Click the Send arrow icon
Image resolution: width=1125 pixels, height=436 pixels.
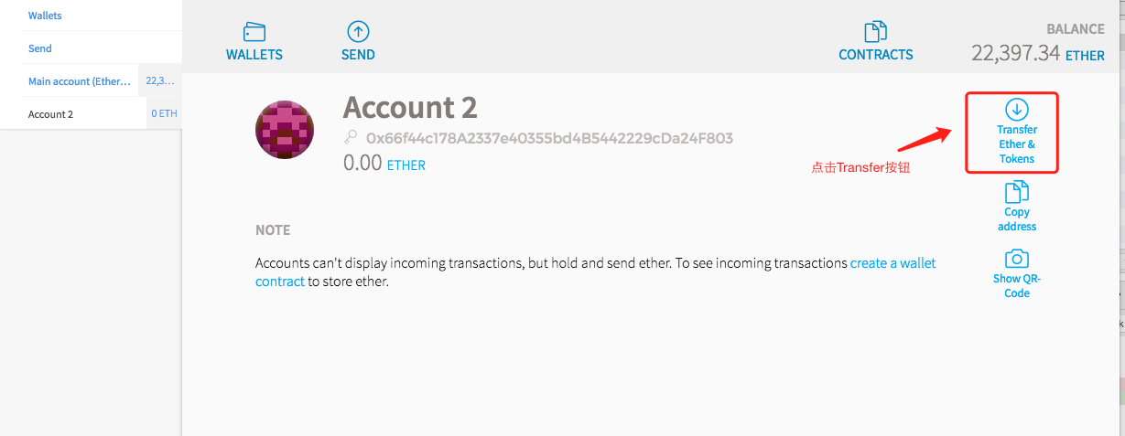(x=358, y=31)
